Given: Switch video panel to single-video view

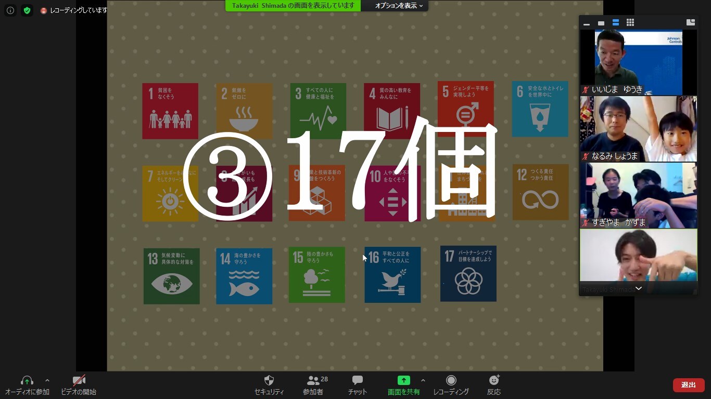Looking at the screenshot, I should click(x=601, y=23).
